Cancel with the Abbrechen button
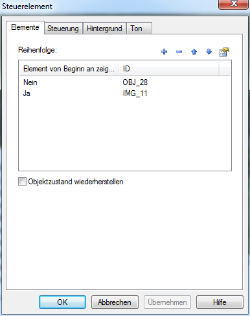 (115, 302)
